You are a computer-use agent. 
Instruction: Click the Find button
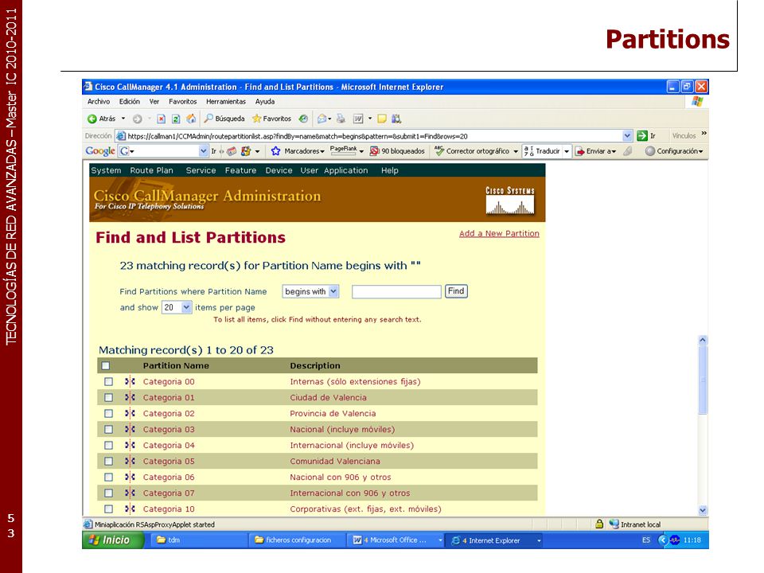[456, 291]
